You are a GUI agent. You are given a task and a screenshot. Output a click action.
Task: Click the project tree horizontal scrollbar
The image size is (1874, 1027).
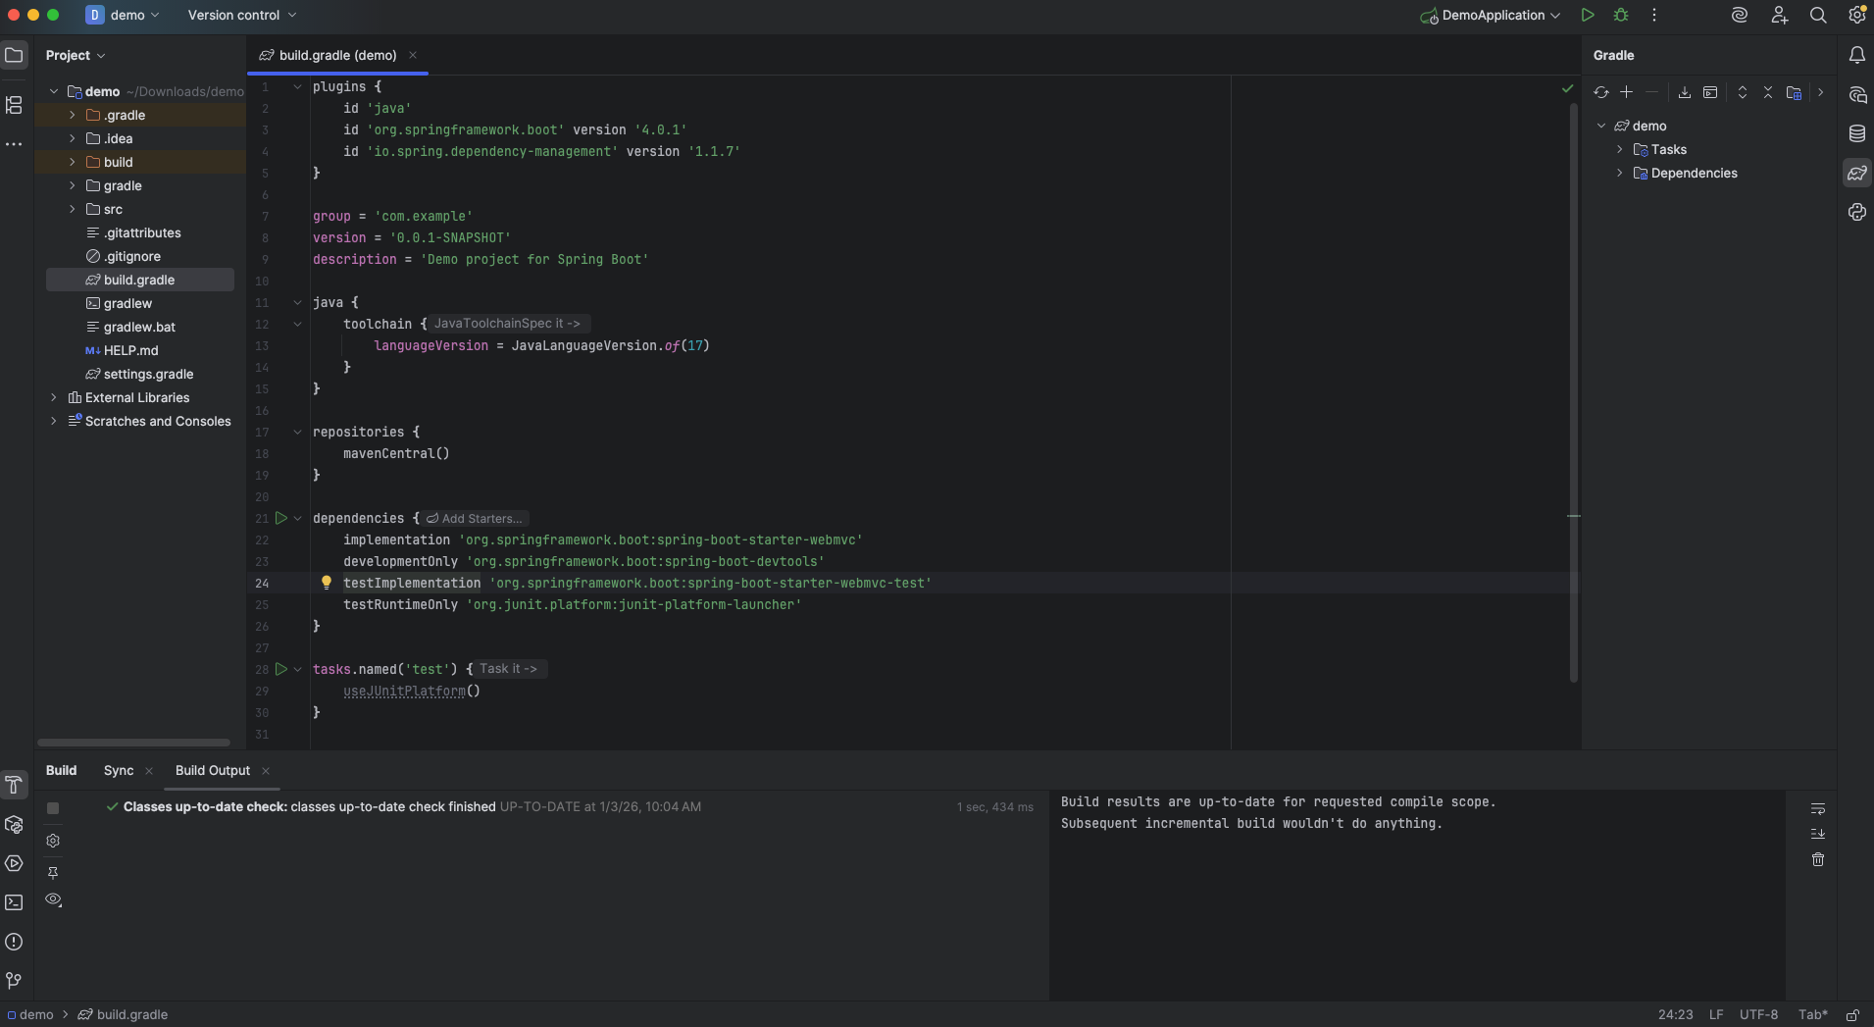133,743
